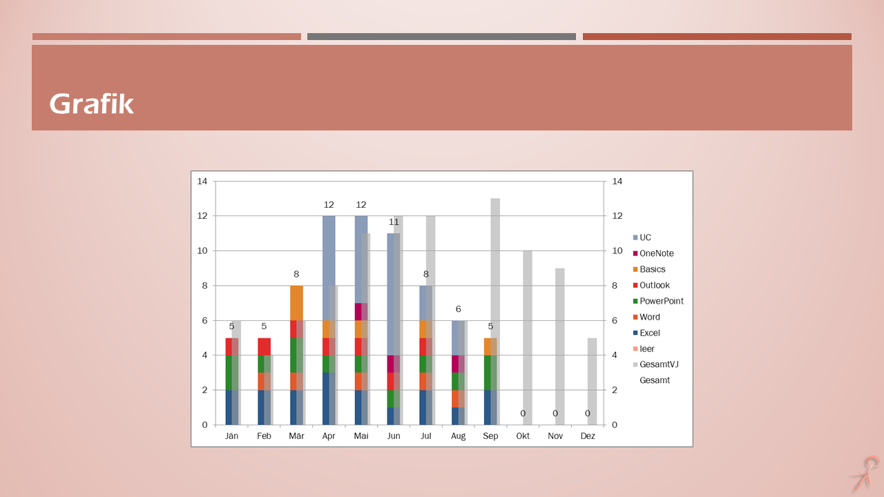Viewport: 884px width, 497px height.
Task: Click the Grafik slide title
Action: [x=92, y=104]
